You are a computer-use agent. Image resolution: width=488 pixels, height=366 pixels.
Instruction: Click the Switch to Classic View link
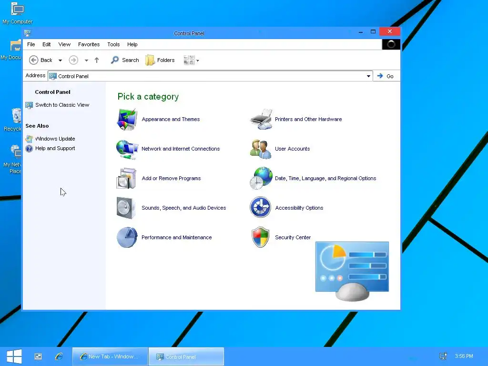62,105
